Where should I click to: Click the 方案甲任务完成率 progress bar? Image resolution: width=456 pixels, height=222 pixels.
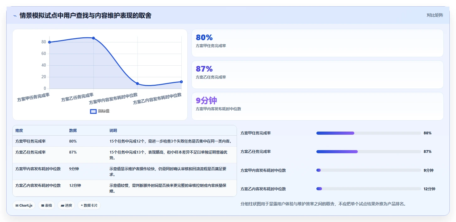tap(369, 133)
